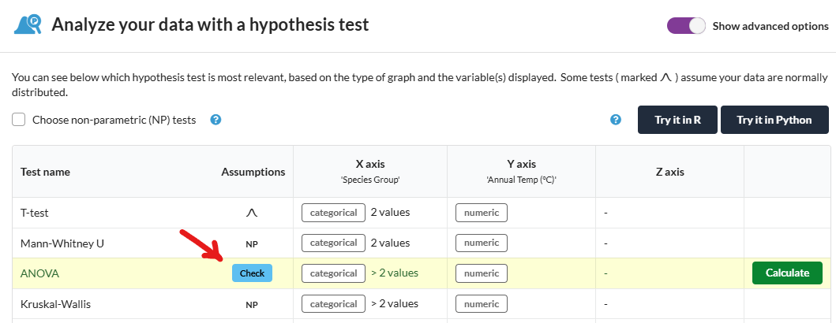Check ANOVA assumptions with the Check button
The width and height of the screenshot is (836, 323).
point(252,273)
